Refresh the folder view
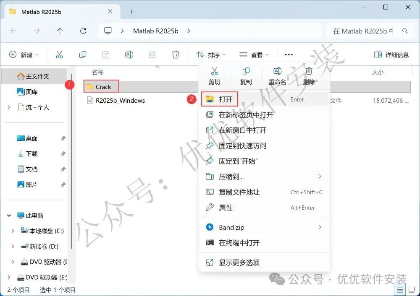Screen dimensions: 420x296 pos(83,31)
